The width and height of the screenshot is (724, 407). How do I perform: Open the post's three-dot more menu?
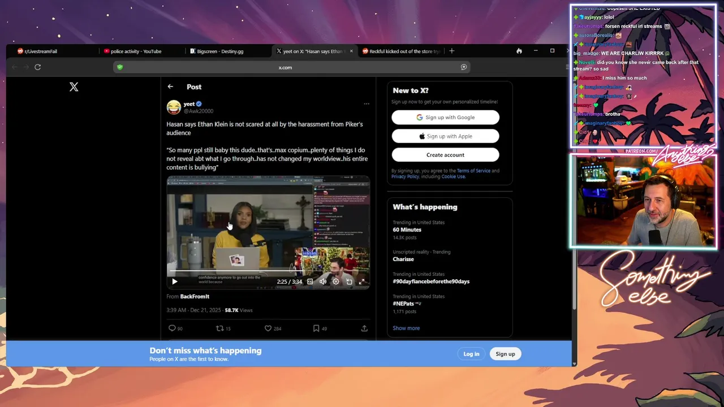[367, 104]
